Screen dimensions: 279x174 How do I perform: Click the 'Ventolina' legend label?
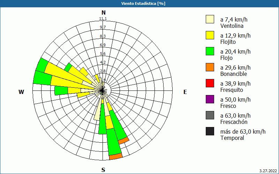(x=232, y=26)
